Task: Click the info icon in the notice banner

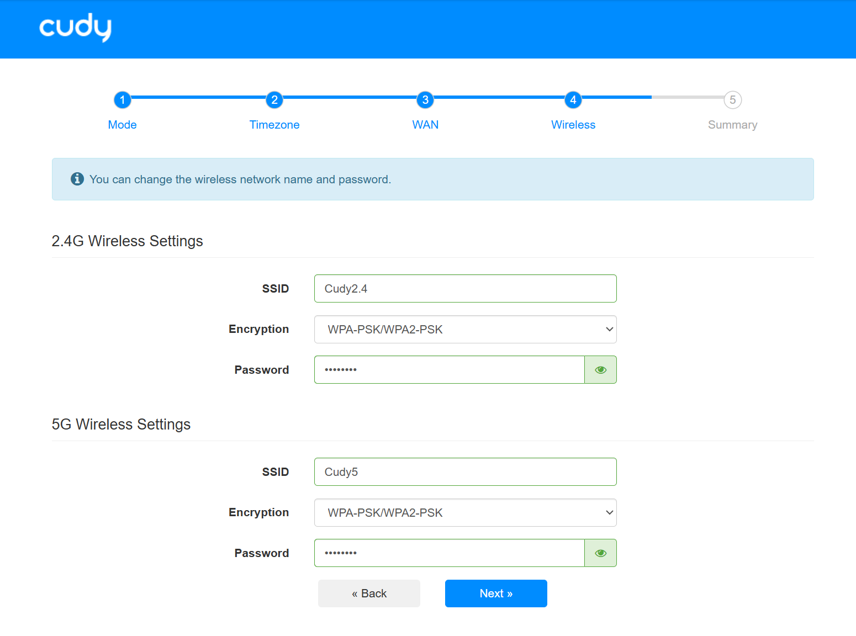Action: [77, 179]
